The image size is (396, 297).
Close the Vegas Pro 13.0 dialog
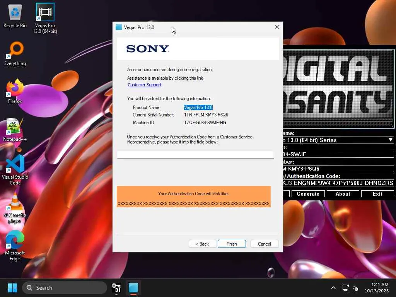tap(277, 27)
